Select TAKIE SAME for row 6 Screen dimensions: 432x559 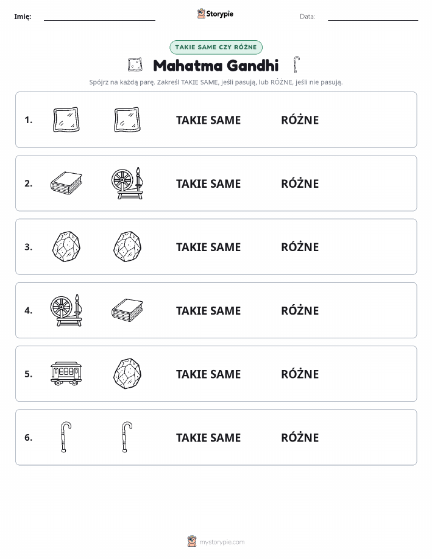point(208,438)
